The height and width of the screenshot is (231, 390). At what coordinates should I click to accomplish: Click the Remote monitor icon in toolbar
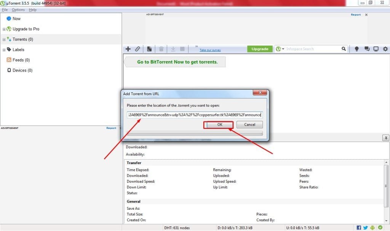tap(376, 49)
